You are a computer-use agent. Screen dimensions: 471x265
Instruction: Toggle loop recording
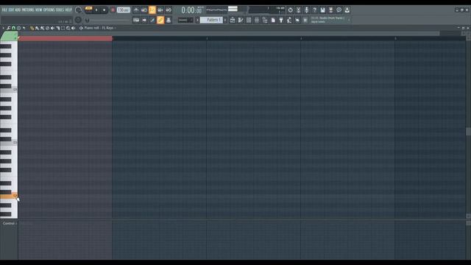click(169, 10)
